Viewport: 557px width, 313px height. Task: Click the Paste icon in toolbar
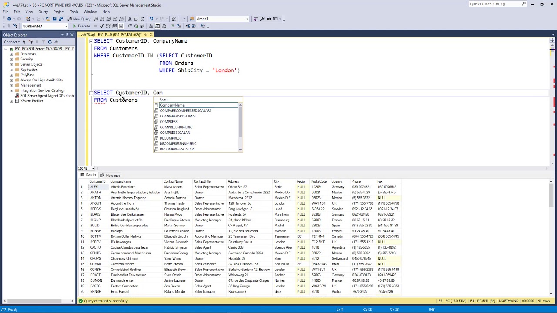(x=142, y=19)
